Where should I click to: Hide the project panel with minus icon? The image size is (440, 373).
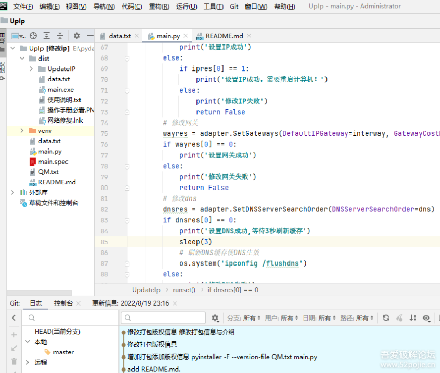[x=90, y=36]
